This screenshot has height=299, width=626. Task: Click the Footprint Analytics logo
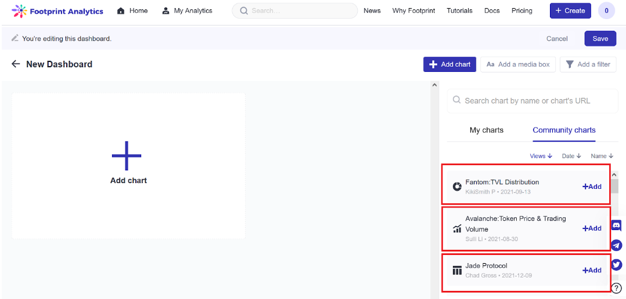[57, 11]
